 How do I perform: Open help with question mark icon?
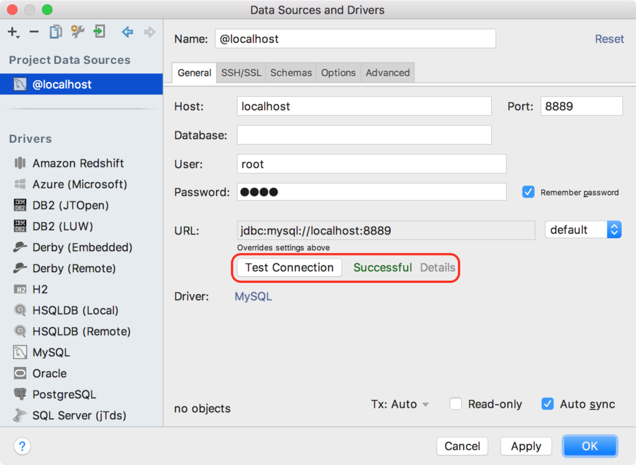(x=22, y=446)
